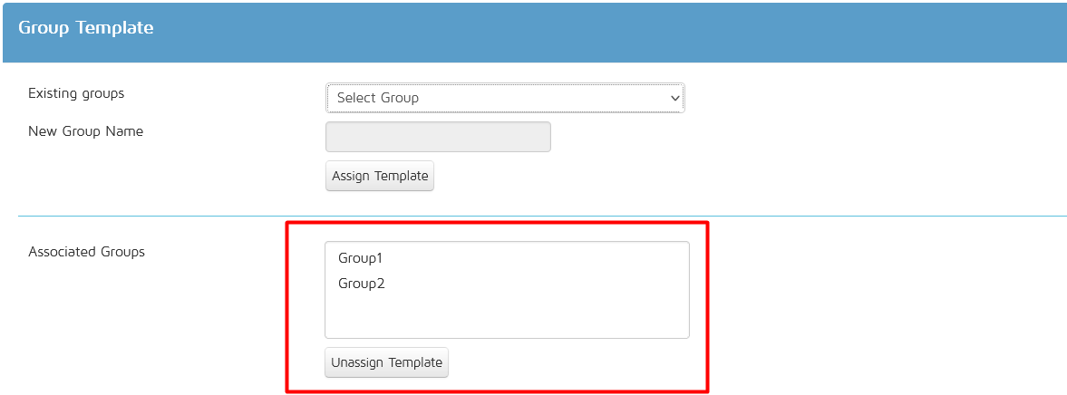Focus the New Group Name text field
The width and height of the screenshot is (1067, 395).
coord(438,137)
